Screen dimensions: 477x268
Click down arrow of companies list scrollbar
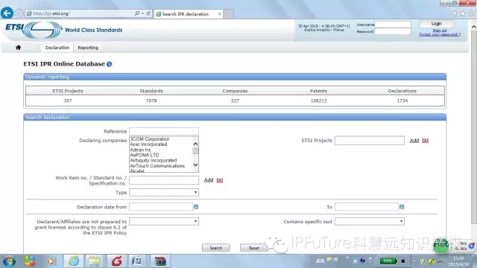[x=195, y=165]
